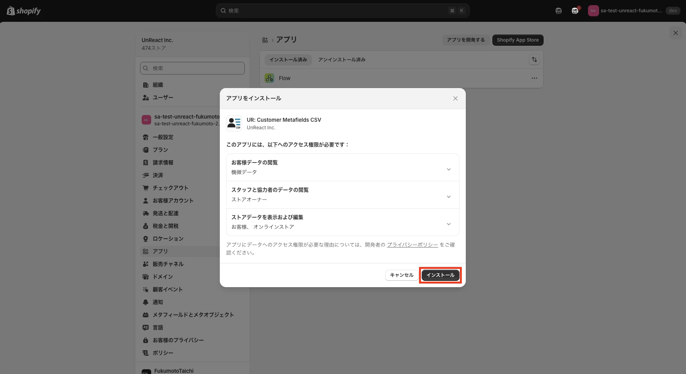Click the プラン sidebar icon
This screenshot has width=686, height=374.
(x=146, y=150)
